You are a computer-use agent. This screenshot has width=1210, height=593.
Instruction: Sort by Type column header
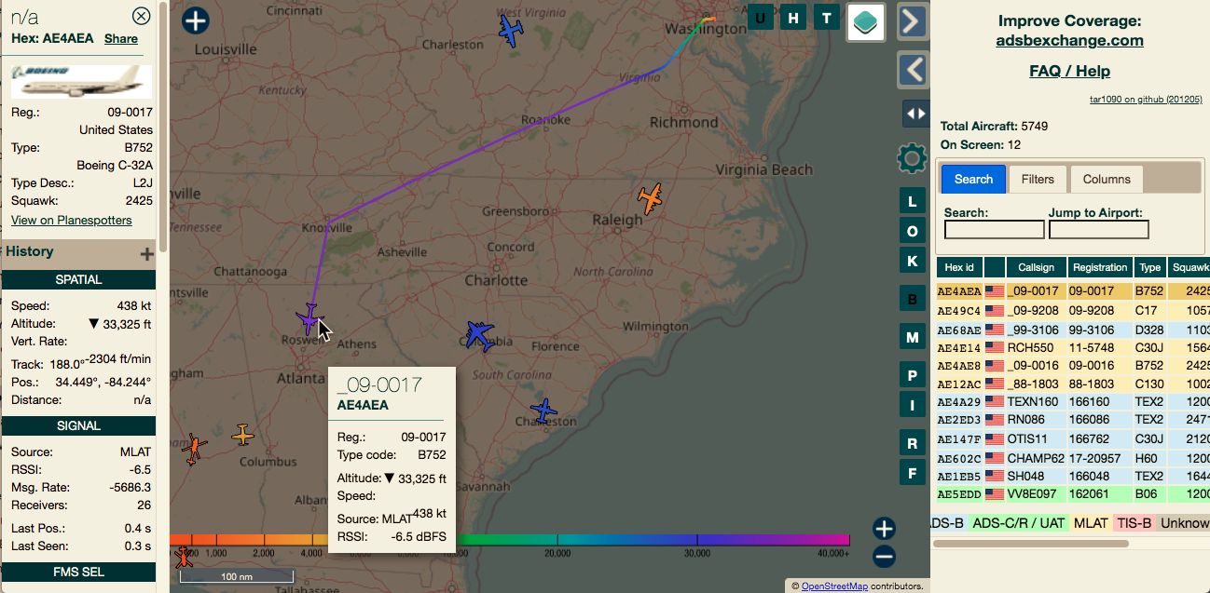(x=1150, y=267)
